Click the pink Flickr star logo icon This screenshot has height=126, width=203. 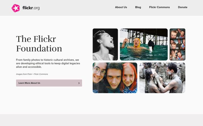click(x=16, y=8)
